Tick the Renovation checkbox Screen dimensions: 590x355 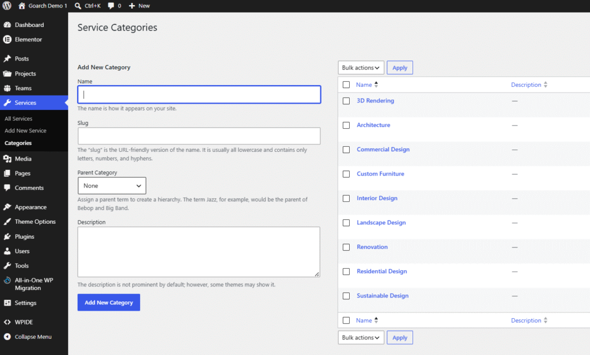pos(346,247)
